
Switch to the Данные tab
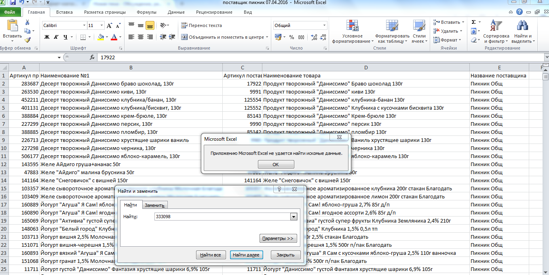176,12
